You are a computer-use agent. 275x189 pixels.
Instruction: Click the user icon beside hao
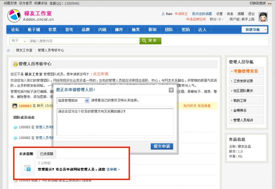coord(163,14)
